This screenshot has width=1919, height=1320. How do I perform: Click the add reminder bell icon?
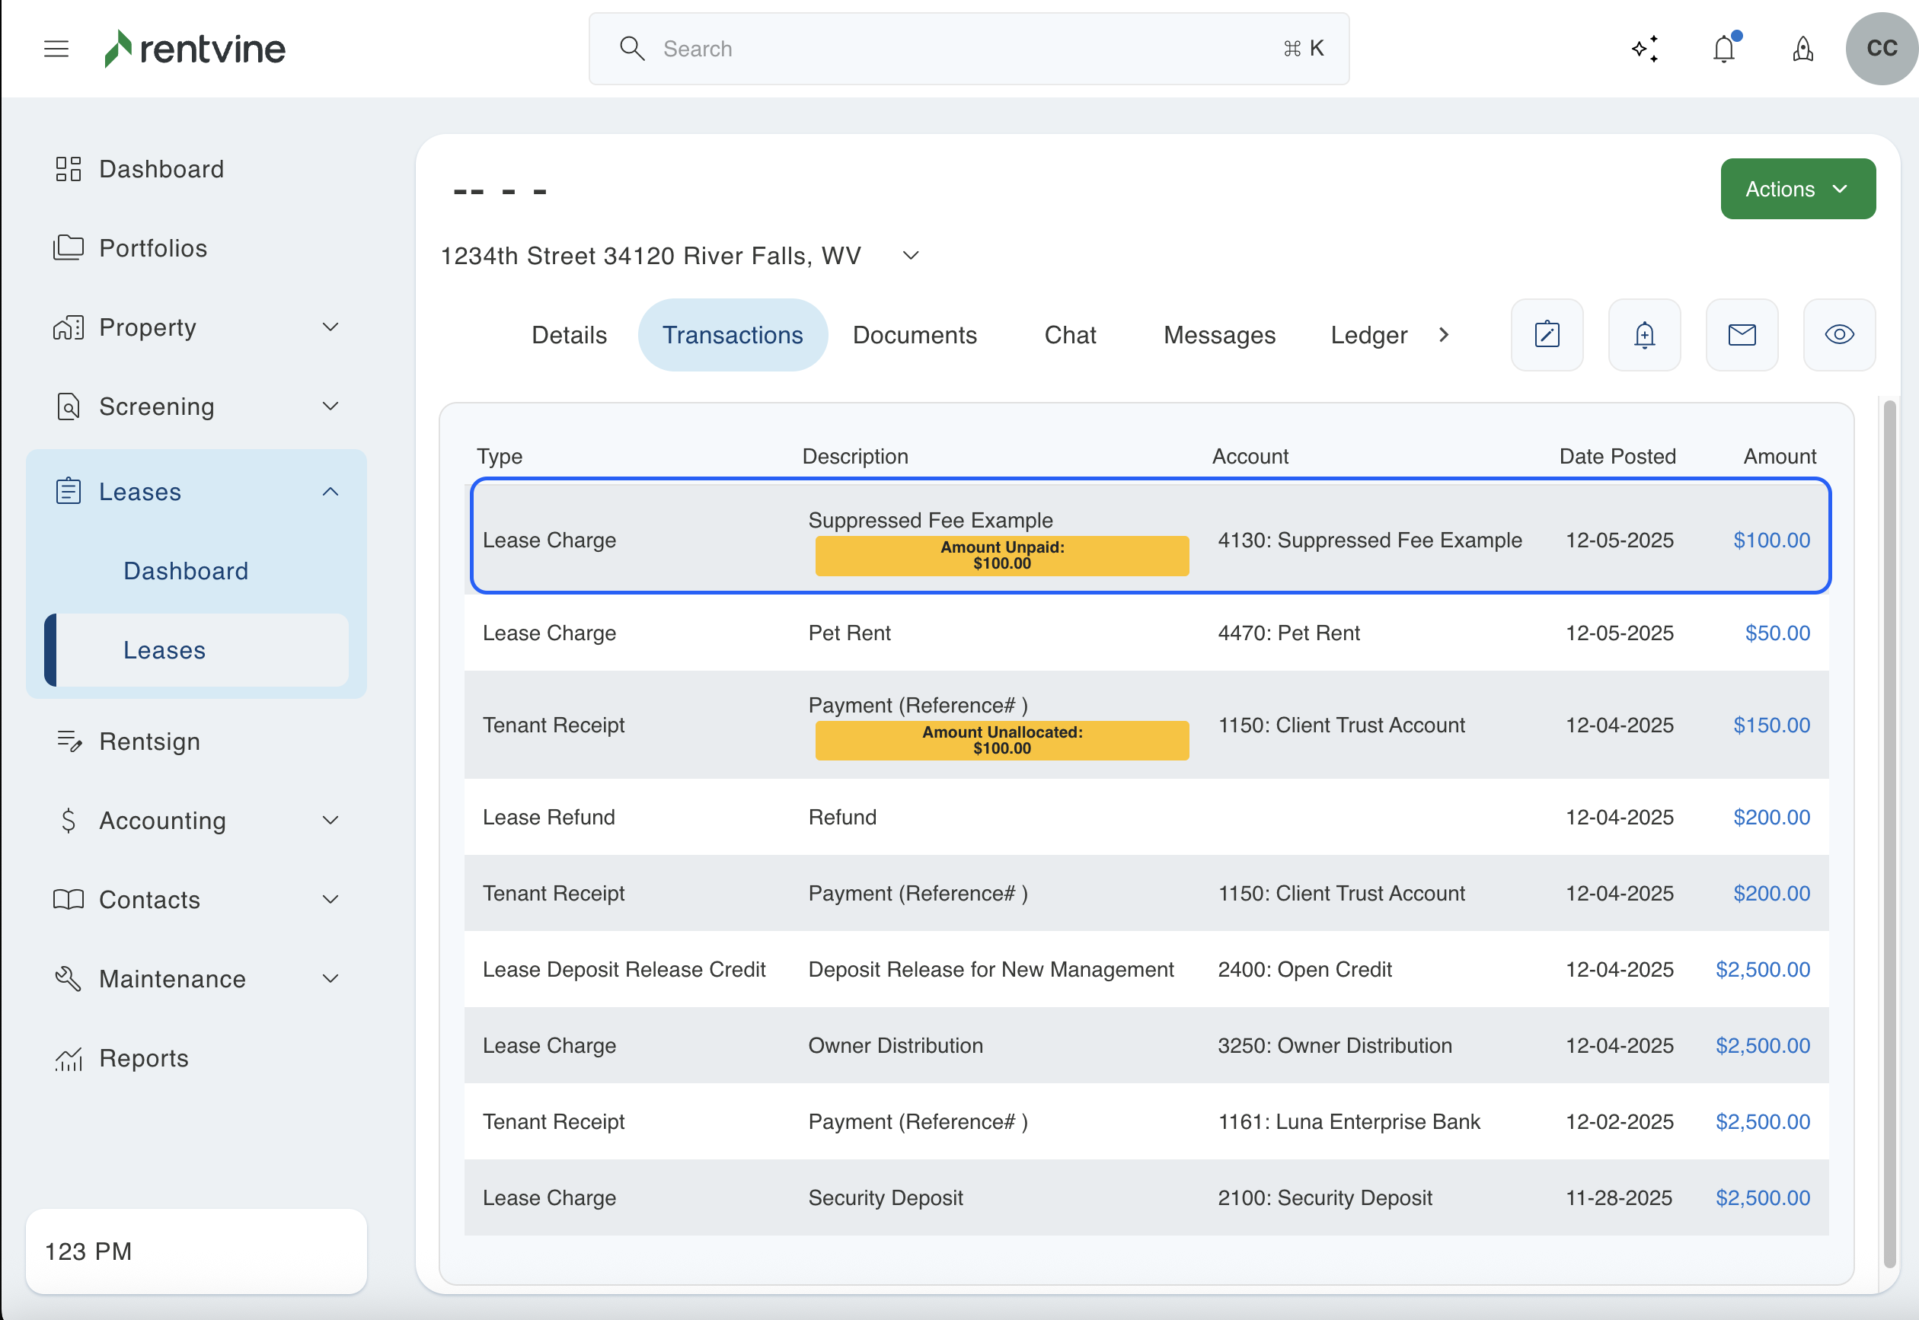[1644, 335]
